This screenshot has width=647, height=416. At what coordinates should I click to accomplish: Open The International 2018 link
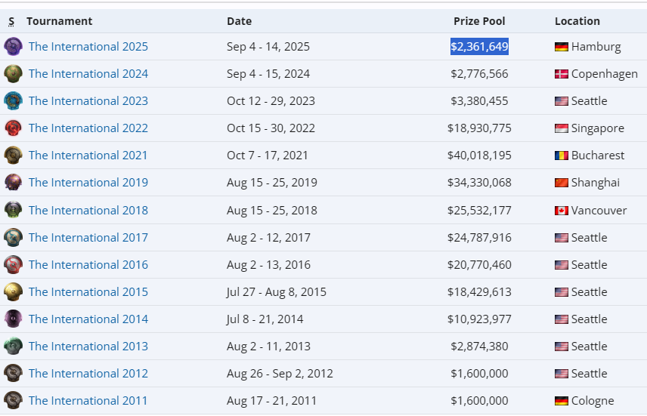pos(88,211)
